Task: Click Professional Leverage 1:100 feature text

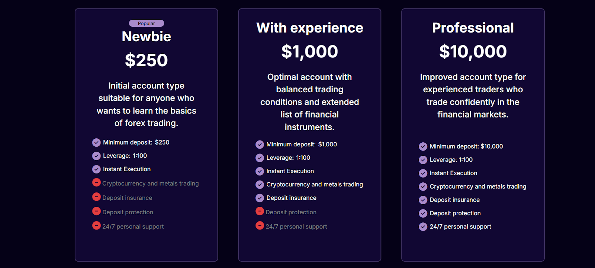Action: click(x=451, y=160)
